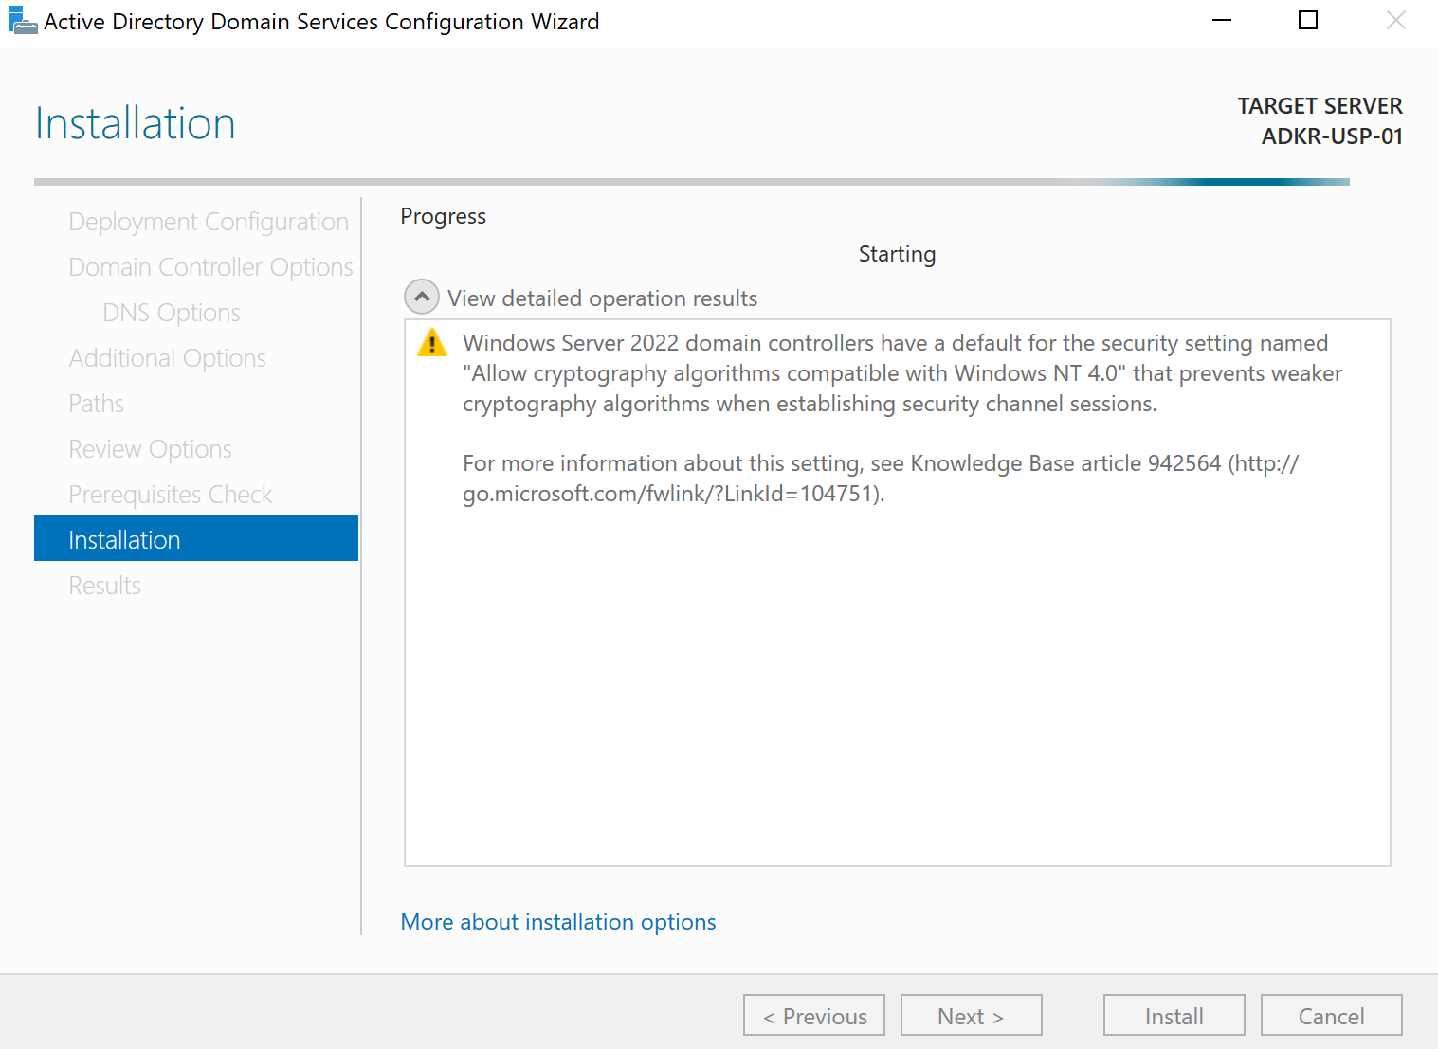Viewport: 1438px width, 1049px height.
Task: Click the progress bar under the Installation heading
Action: click(x=692, y=182)
